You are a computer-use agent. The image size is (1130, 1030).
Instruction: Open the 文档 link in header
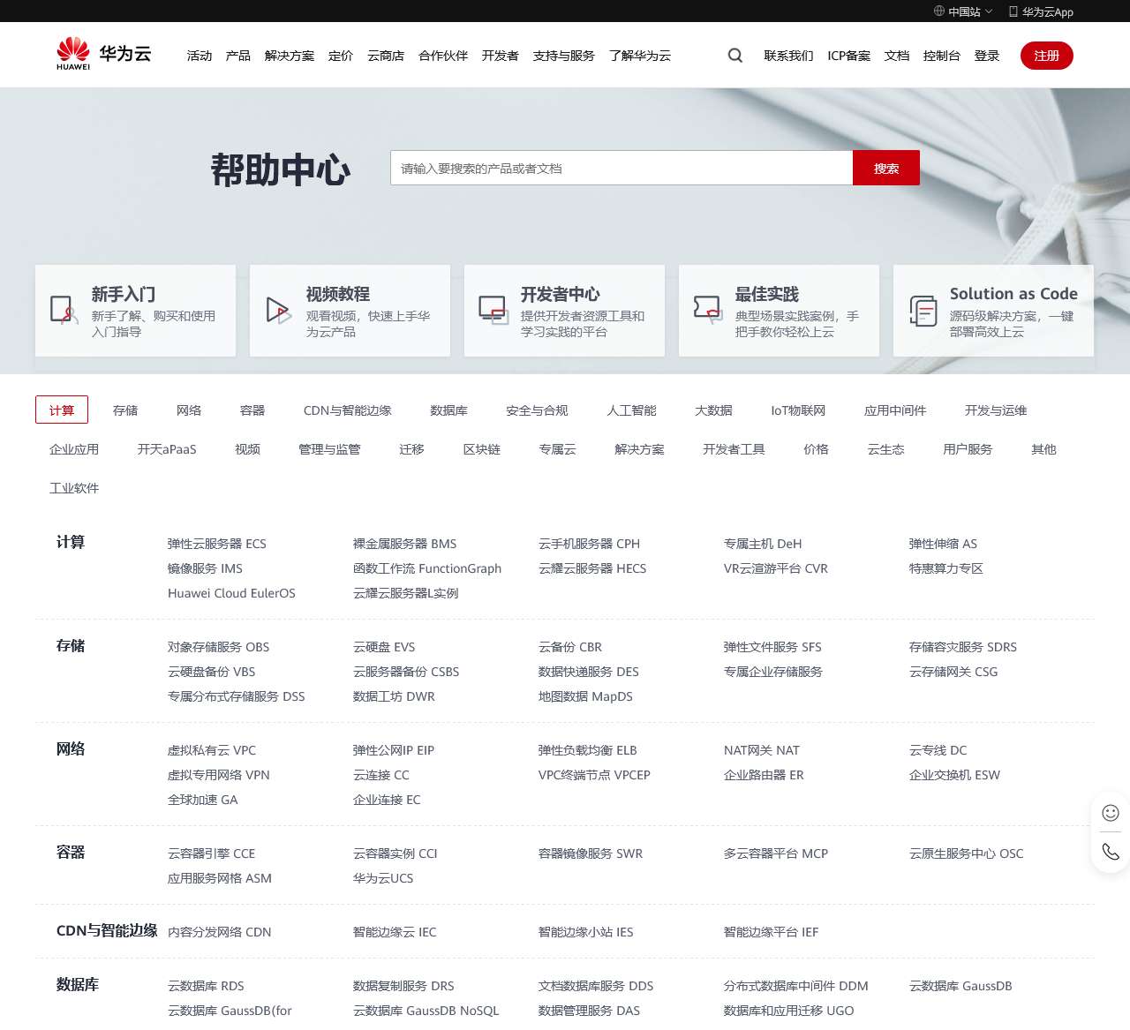tap(897, 56)
